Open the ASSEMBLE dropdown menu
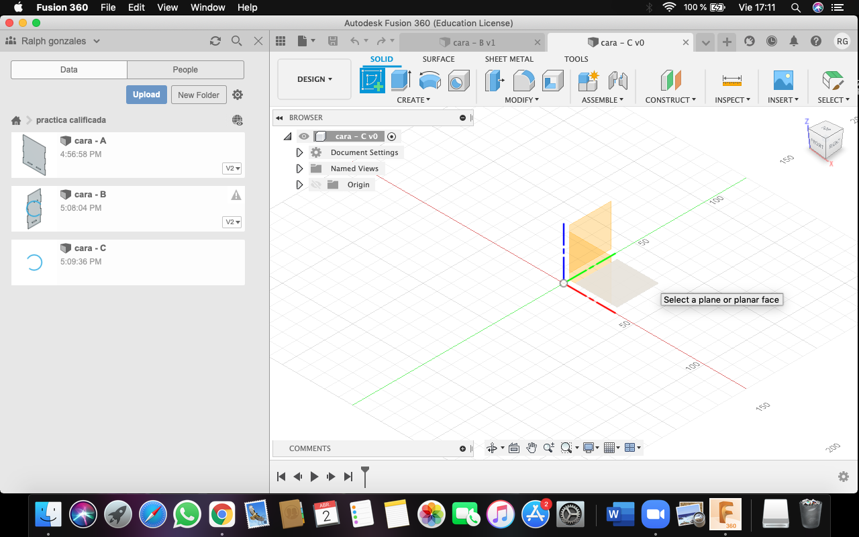This screenshot has width=859, height=537. [x=603, y=100]
